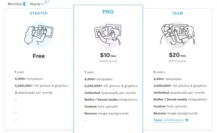Click the $20/mo Team price
Screen dimensions: 217x133
pyautogui.click(x=178, y=55)
